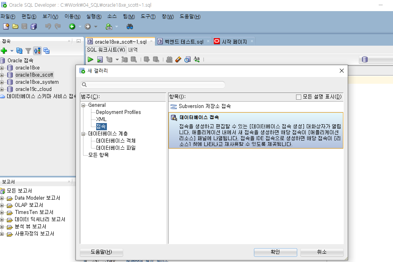Close the 새 갤러리 dialog
This screenshot has height=262, width=393.
coord(342,71)
